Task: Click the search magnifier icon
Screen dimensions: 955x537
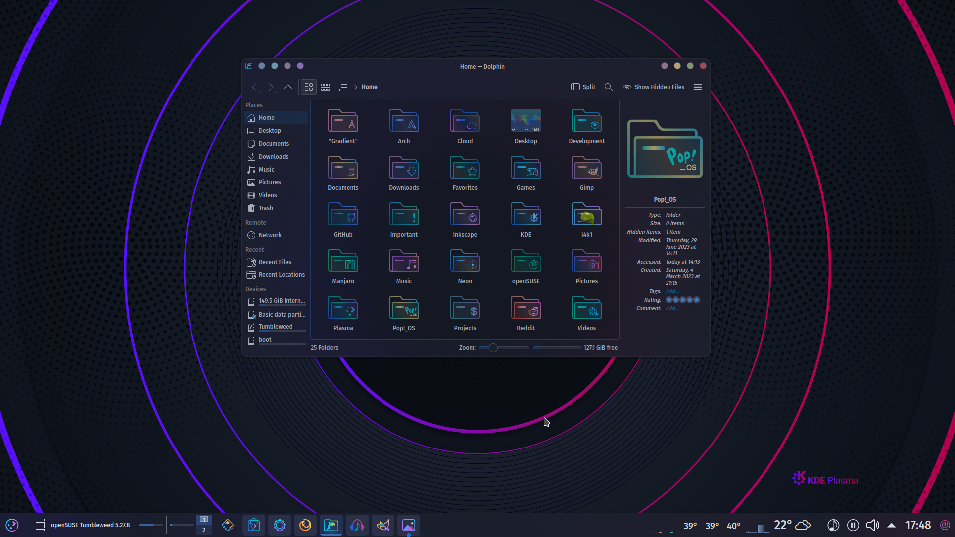Action: click(x=608, y=87)
